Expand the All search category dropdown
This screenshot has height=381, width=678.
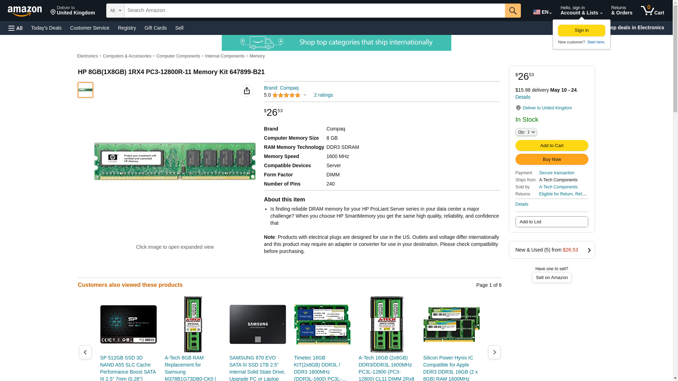(x=115, y=11)
